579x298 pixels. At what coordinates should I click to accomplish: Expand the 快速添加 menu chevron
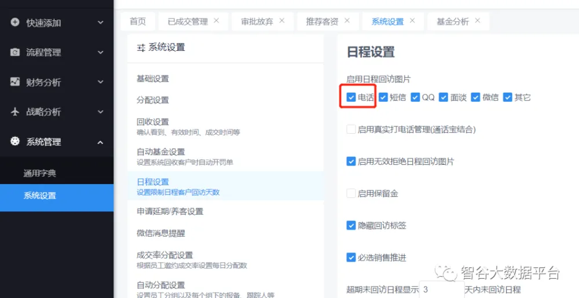click(101, 23)
